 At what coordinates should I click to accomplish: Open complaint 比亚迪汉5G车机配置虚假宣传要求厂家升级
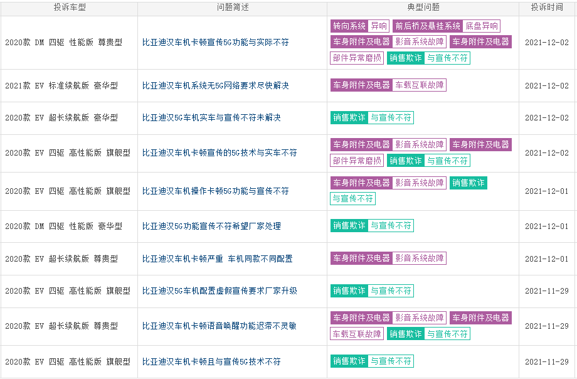click(220, 291)
